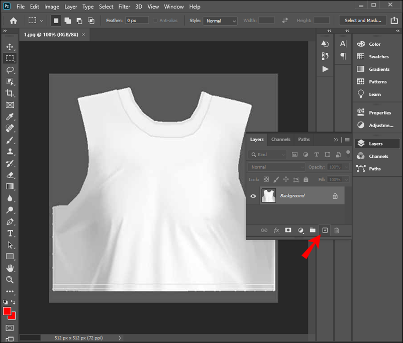Click the red foreground color swatch
Viewport: 403px width, 343px height.
tap(8, 312)
